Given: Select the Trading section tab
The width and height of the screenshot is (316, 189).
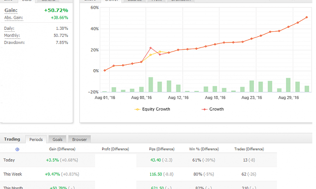Looking at the screenshot, I should (12, 139).
